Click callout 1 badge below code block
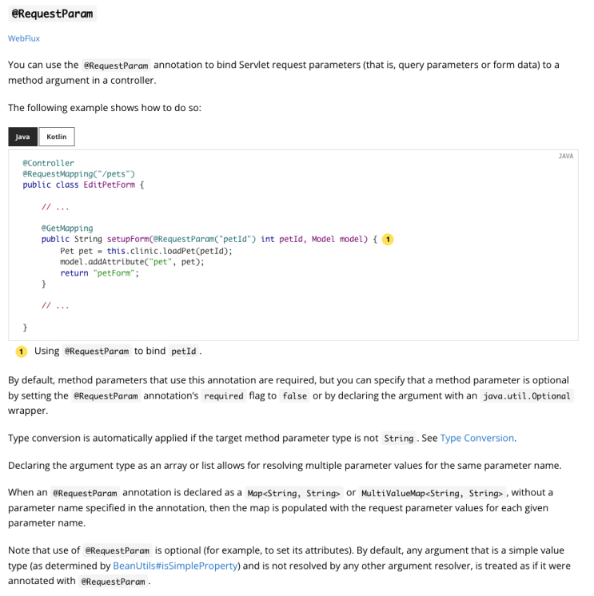594x596 pixels. [22, 352]
